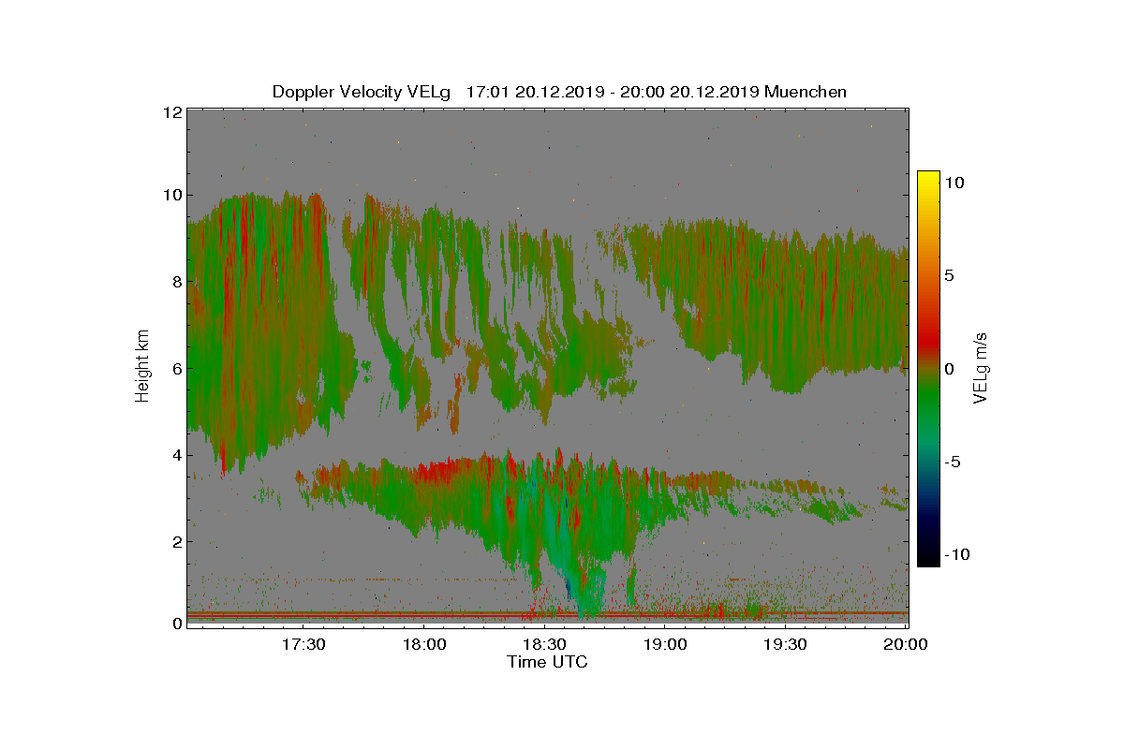1124x749 pixels.
Task: Click the height axis label 12
Action: coord(171,112)
